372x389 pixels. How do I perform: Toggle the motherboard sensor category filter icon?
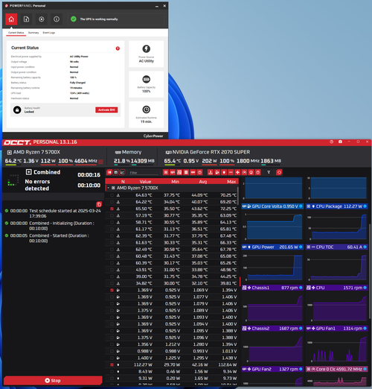[179, 172]
